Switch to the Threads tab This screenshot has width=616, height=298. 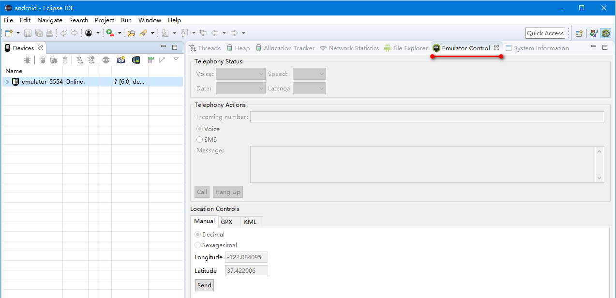point(205,48)
